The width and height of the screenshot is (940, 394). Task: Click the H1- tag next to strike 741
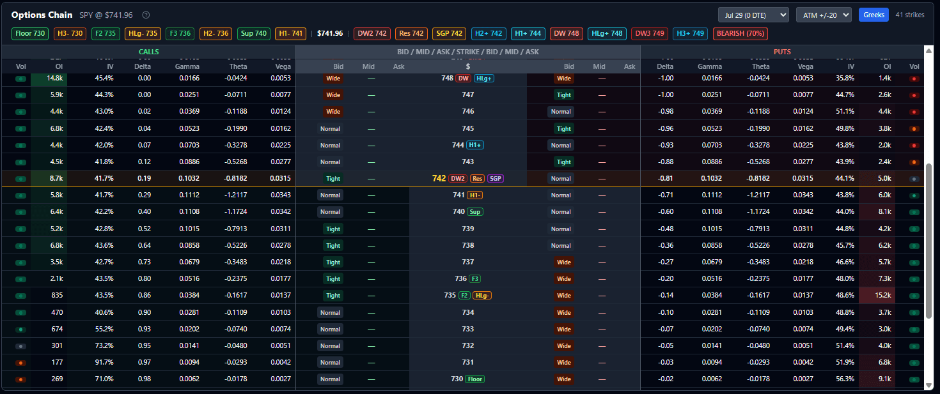pyautogui.click(x=475, y=195)
